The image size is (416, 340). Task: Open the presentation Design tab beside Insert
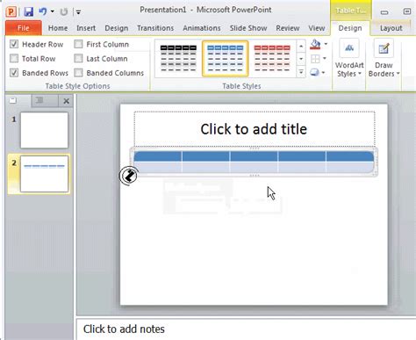point(117,28)
